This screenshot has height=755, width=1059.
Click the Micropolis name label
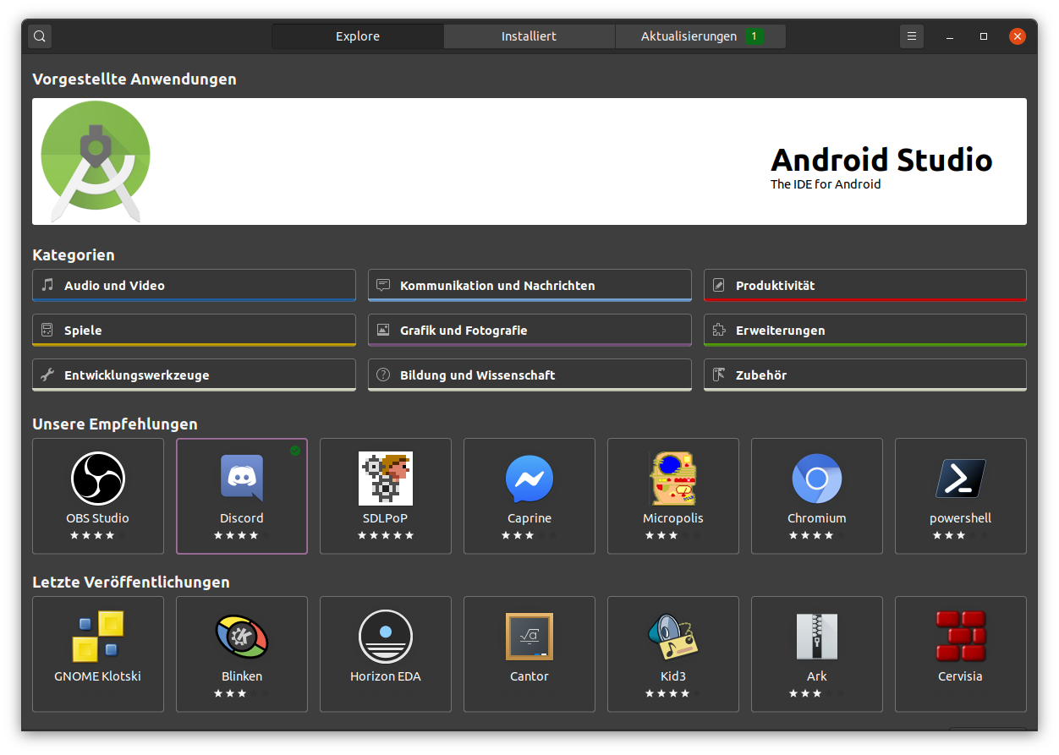(x=673, y=518)
